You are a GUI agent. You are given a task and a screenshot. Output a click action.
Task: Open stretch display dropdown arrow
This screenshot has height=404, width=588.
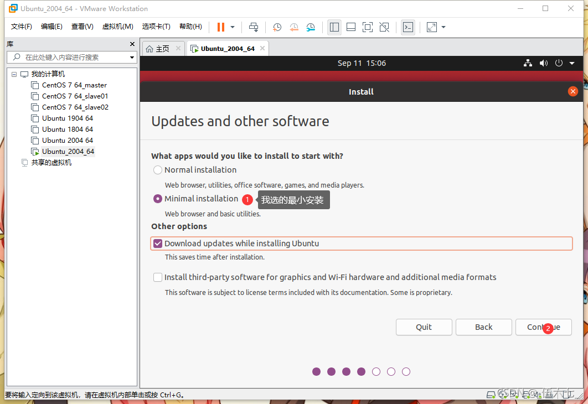click(x=443, y=27)
